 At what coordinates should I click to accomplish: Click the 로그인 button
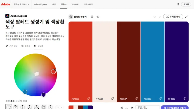tap(186, 4)
